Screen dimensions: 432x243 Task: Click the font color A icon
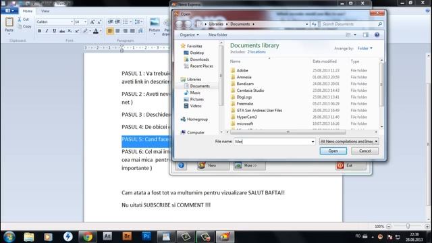coord(96,31)
